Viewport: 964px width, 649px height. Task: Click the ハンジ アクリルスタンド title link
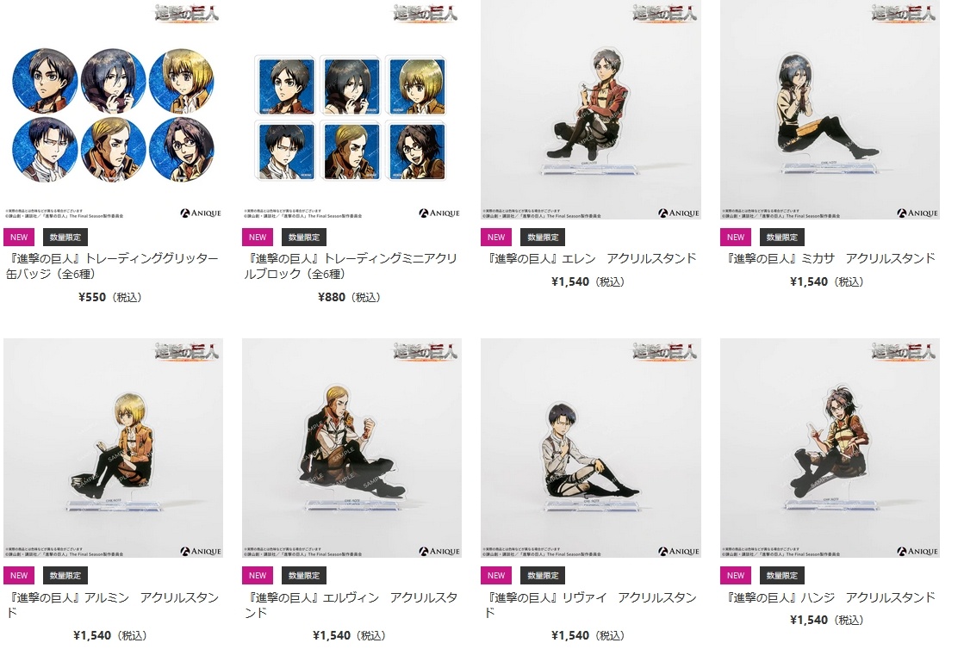[830, 596]
